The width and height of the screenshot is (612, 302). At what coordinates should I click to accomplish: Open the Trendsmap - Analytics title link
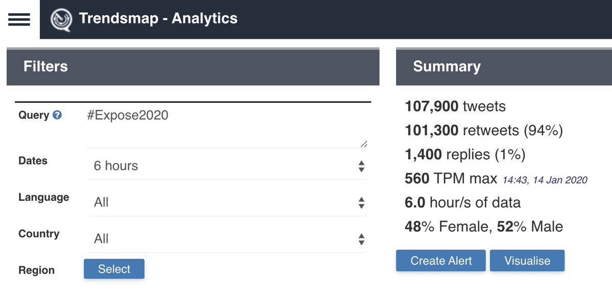click(158, 19)
